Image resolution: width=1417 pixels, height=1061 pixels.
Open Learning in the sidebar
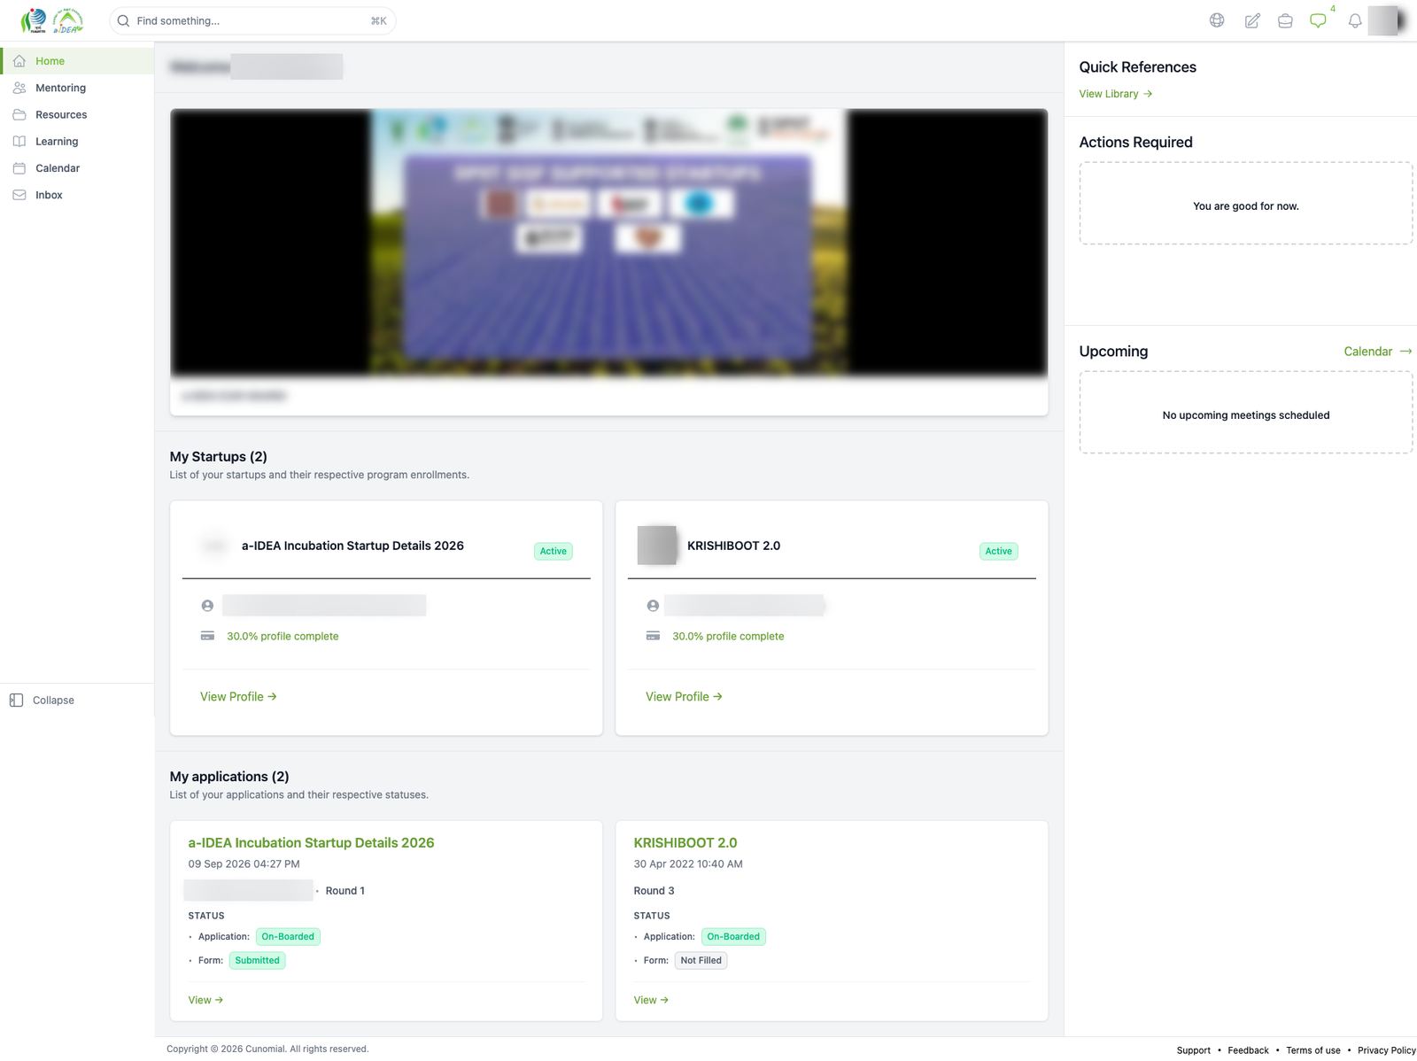(x=77, y=141)
